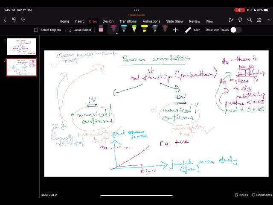Open the Insert tab
This screenshot has height=205, width=273.
pyautogui.click(x=79, y=21)
